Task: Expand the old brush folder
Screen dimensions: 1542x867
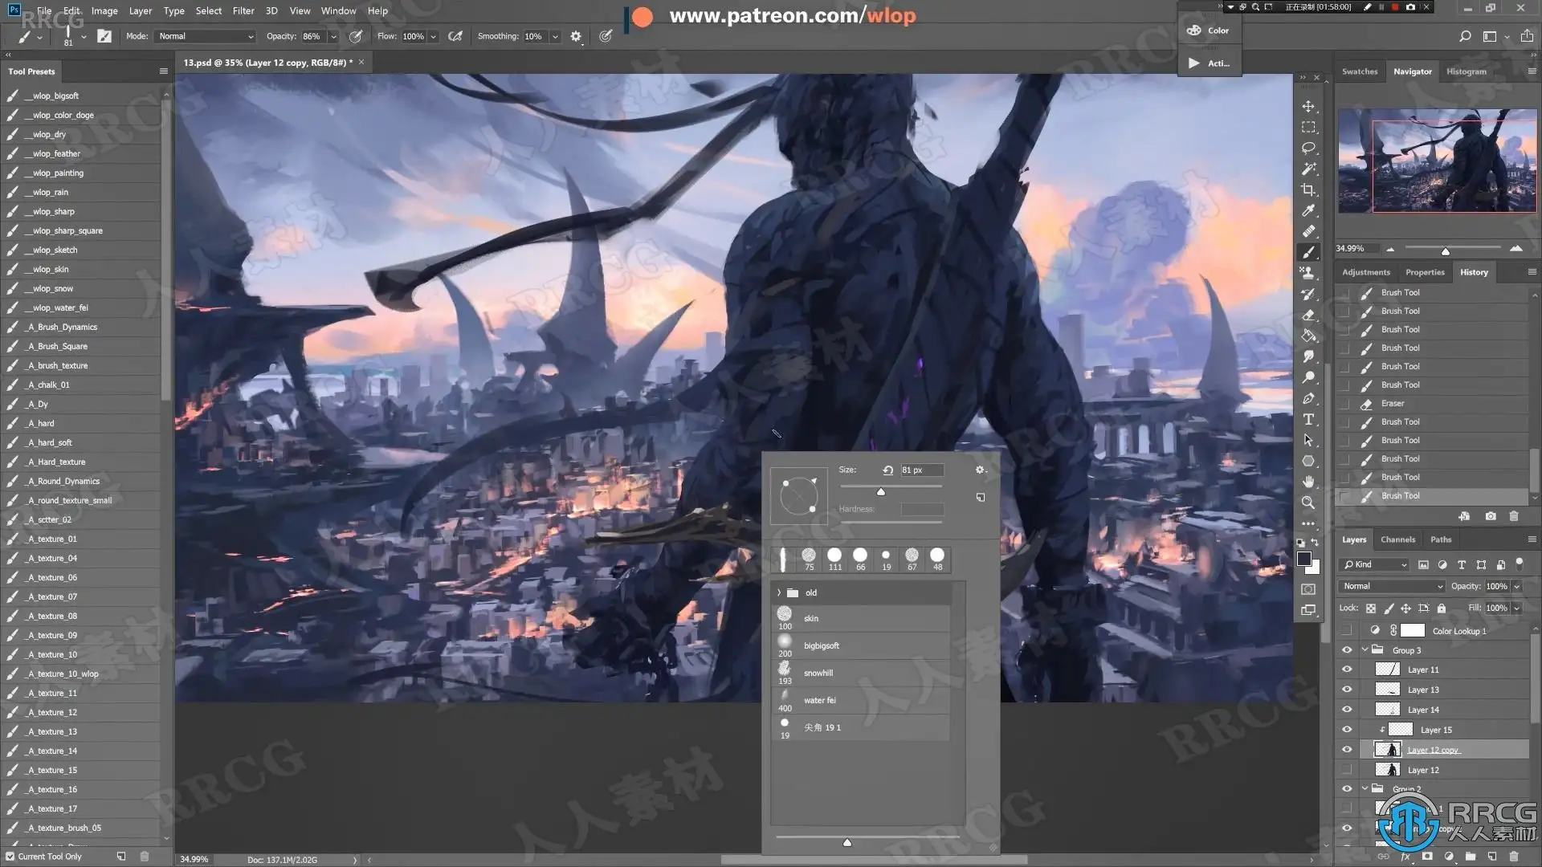Action: [778, 592]
